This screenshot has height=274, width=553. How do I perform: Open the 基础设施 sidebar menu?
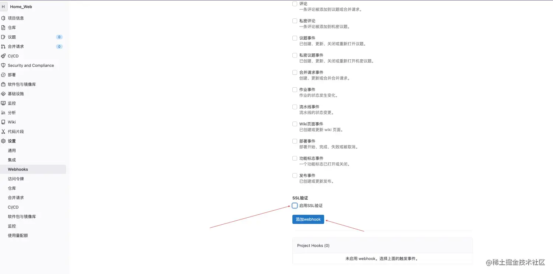[16, 94]
